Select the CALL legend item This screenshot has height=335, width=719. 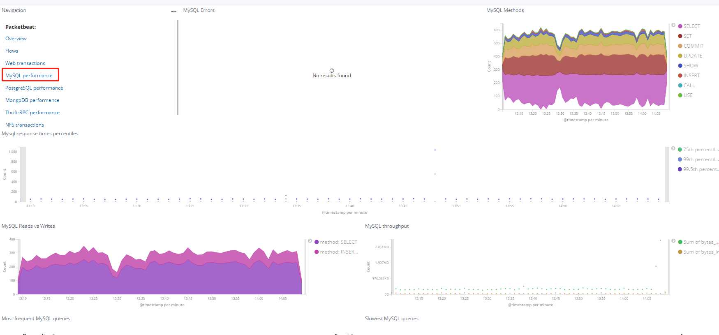[x=687, y=85]
